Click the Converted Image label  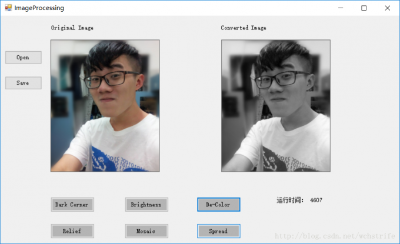(244, 28)
